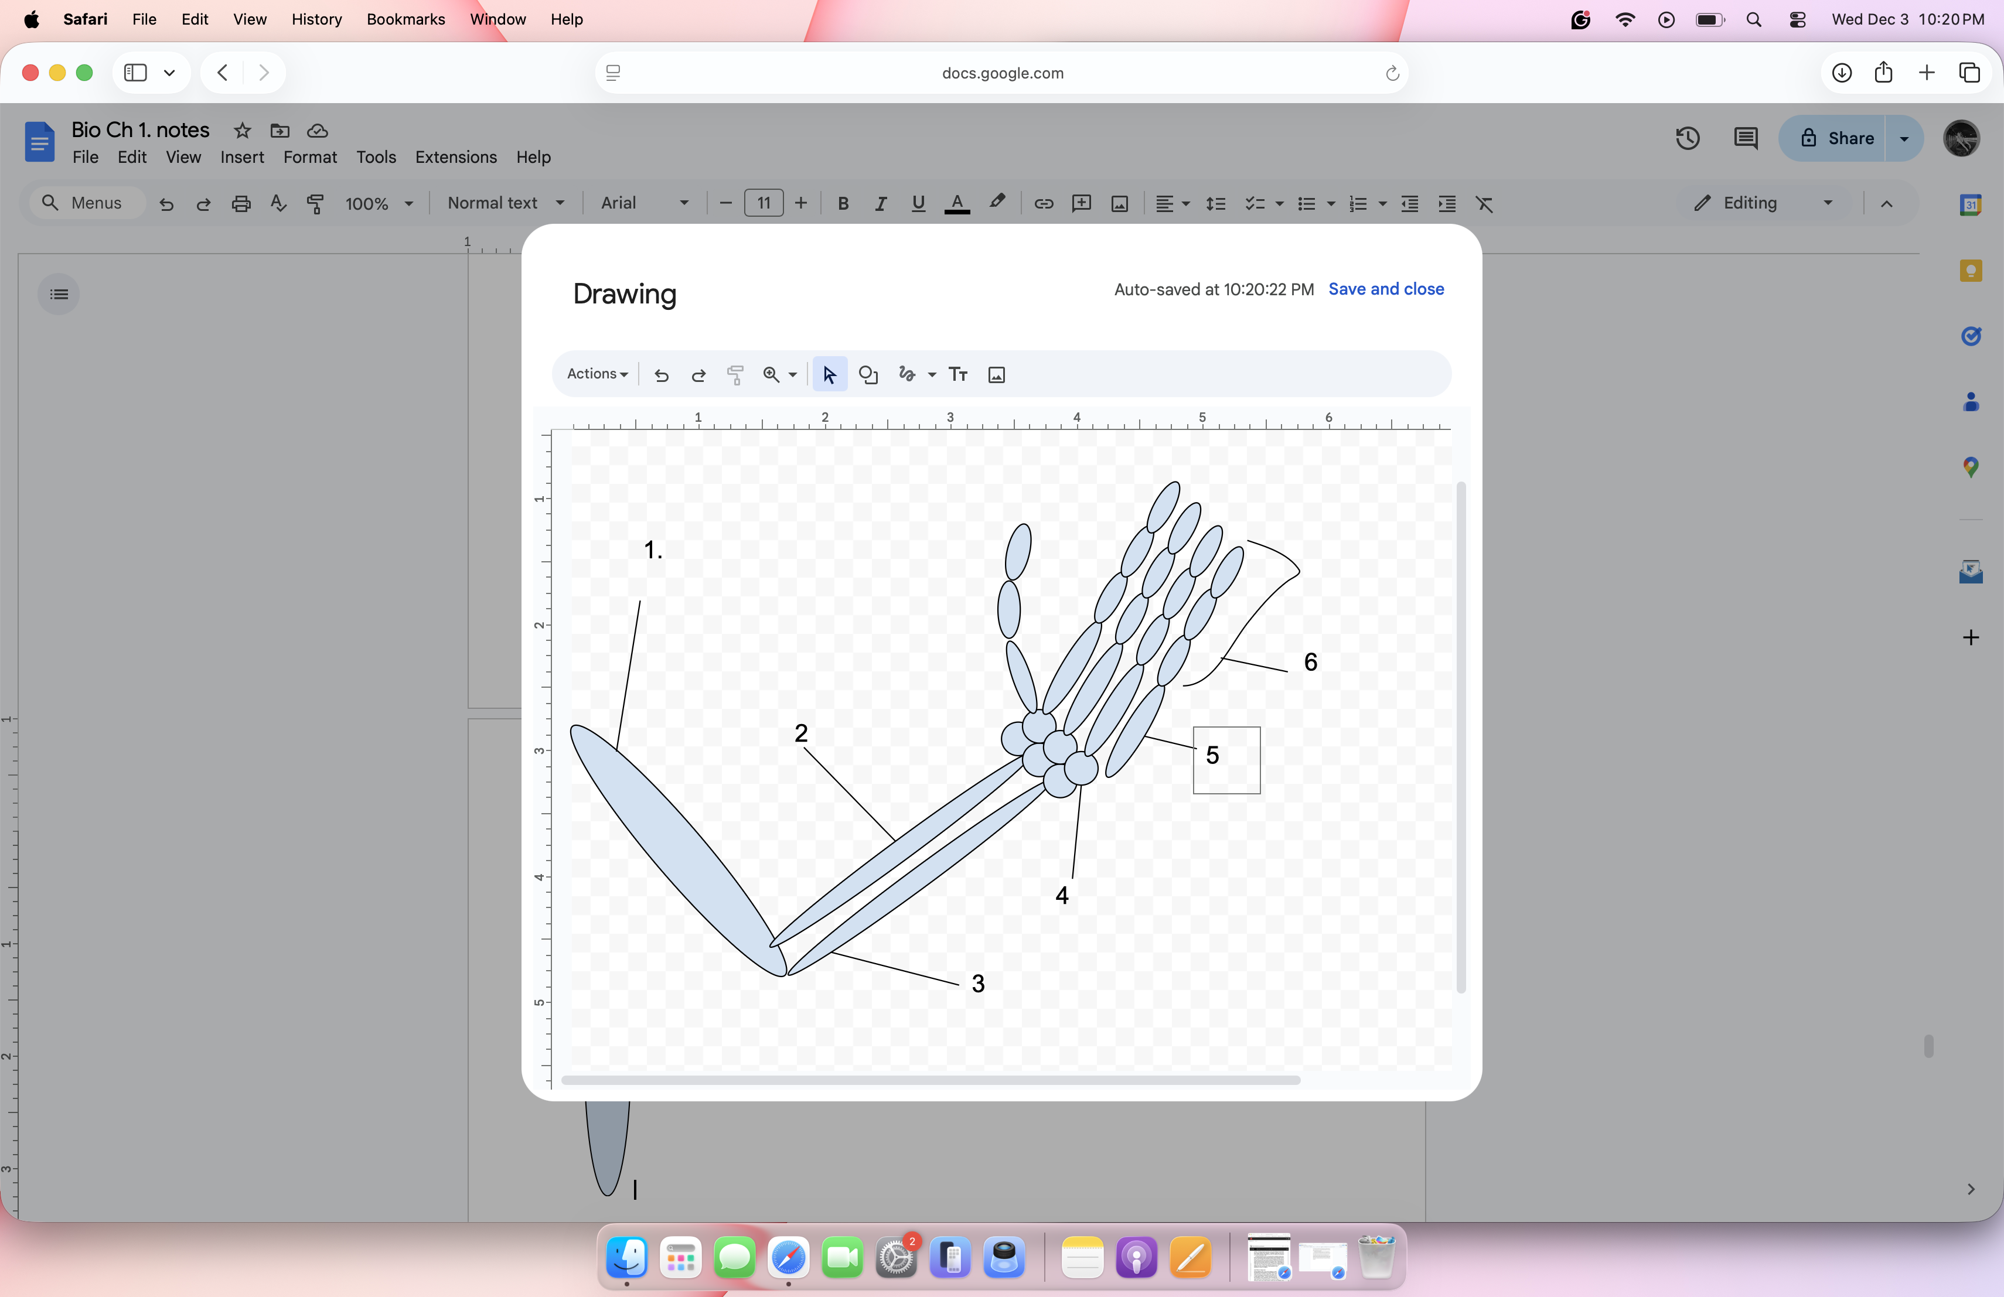Click the Text box tool icon
Viewport: 2004px width, 1297px height.
coord(957,374)
